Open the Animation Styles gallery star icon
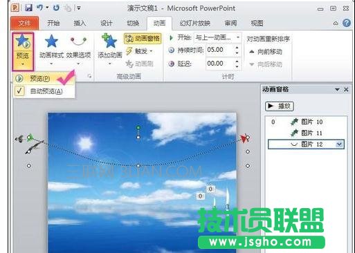This screenshot has width=355, height=253. pyautogui.click(x=51, y=41)
